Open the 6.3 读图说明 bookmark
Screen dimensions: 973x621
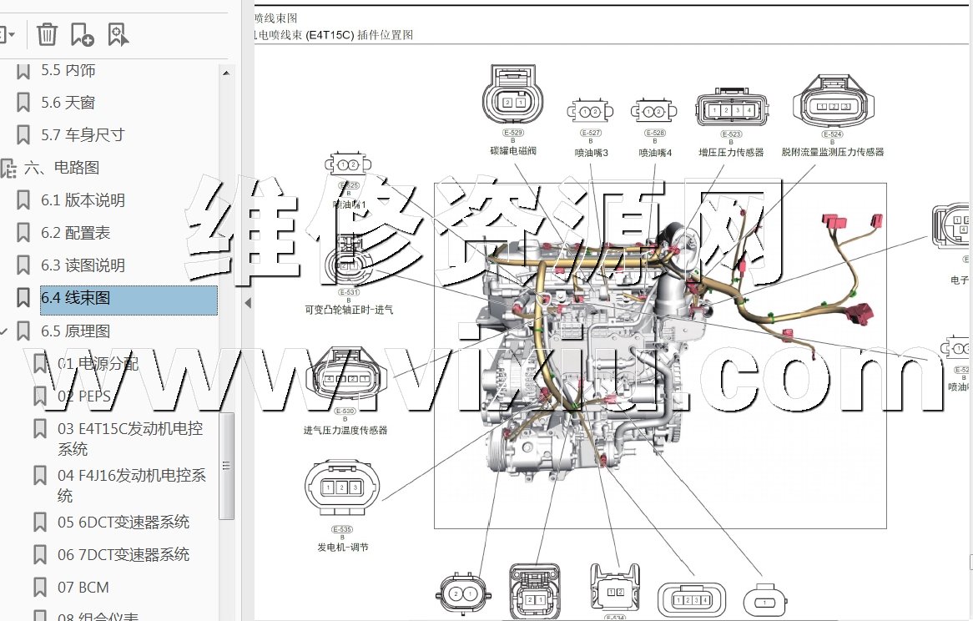pyautogui.click(x=83, y=265)
